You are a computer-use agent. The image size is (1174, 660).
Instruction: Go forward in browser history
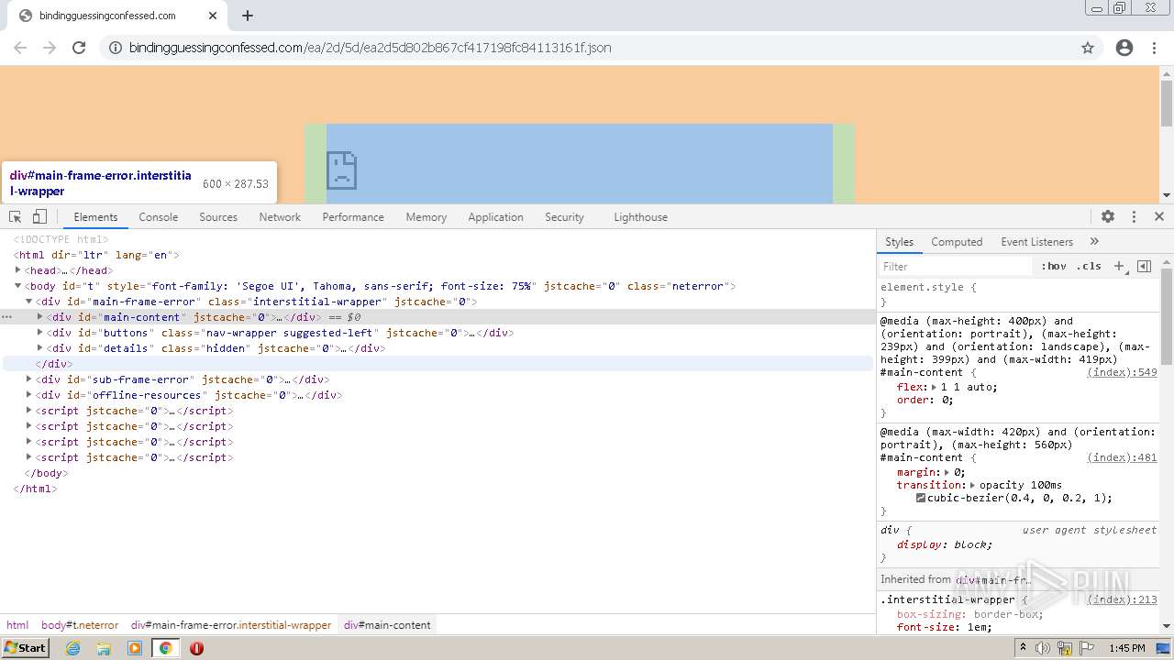tap(50, 48)
